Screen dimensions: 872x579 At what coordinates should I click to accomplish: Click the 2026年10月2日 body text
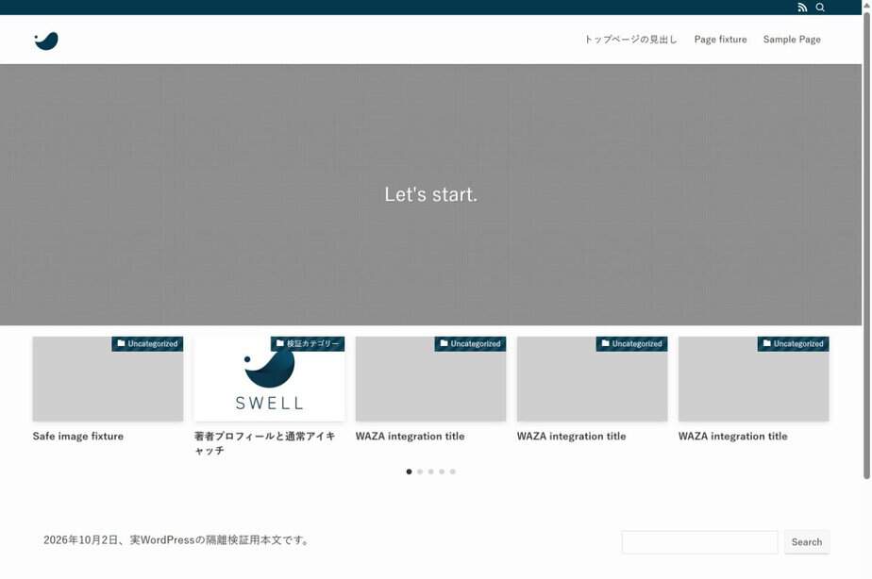tap(177, 540)
